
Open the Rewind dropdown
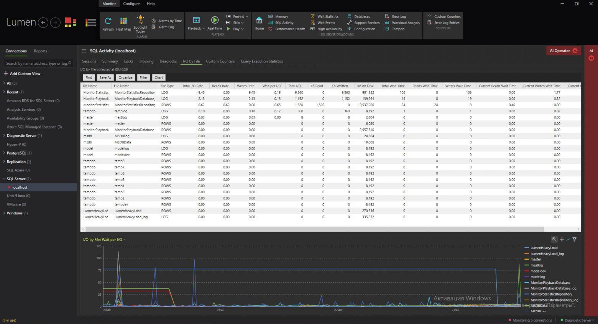click(237, 16)
